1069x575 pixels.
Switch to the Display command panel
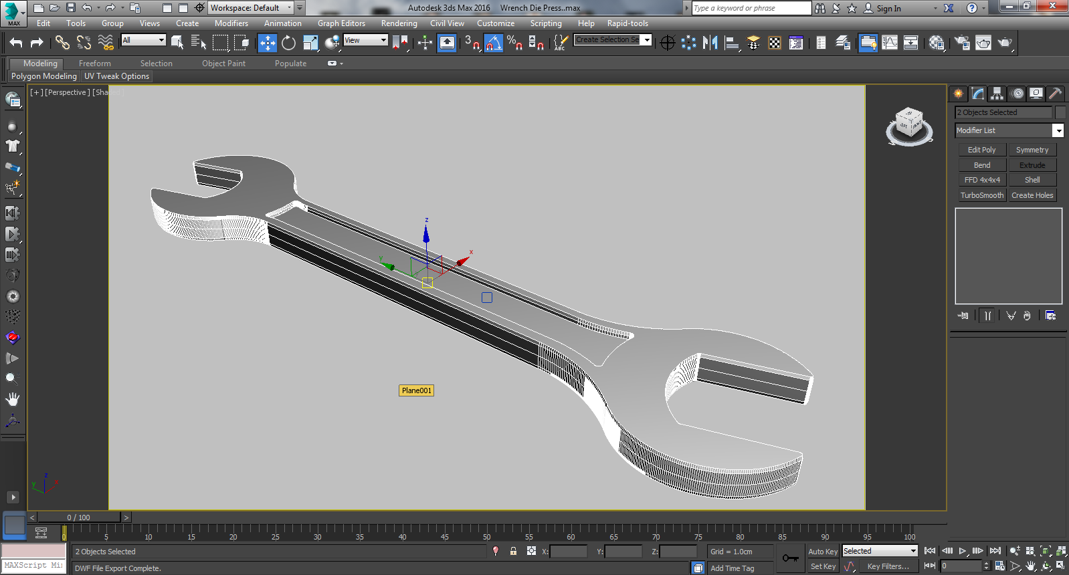pyautogui.click(x=1036, y=94)
